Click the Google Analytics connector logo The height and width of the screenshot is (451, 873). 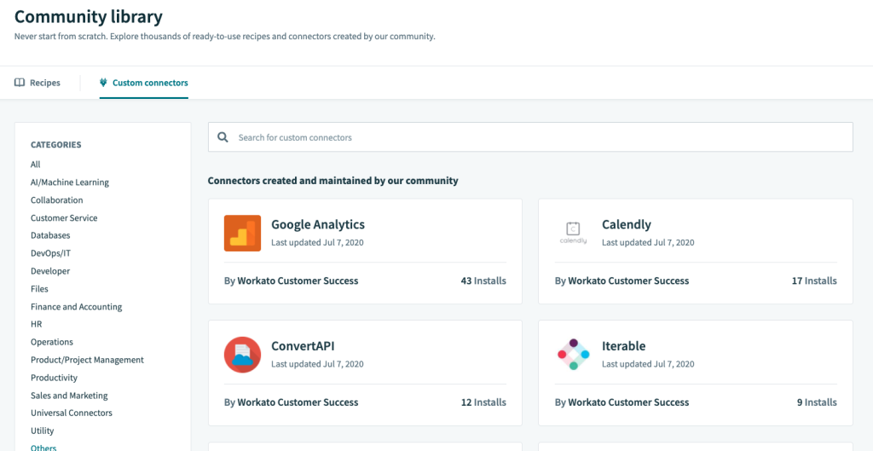point(242,234)
